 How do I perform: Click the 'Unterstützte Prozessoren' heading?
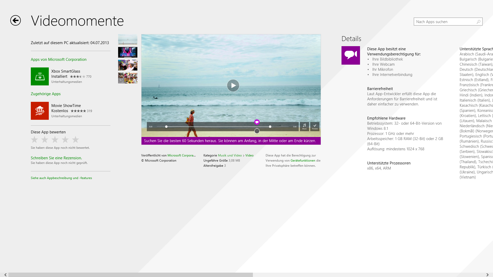tap(389, 163)
